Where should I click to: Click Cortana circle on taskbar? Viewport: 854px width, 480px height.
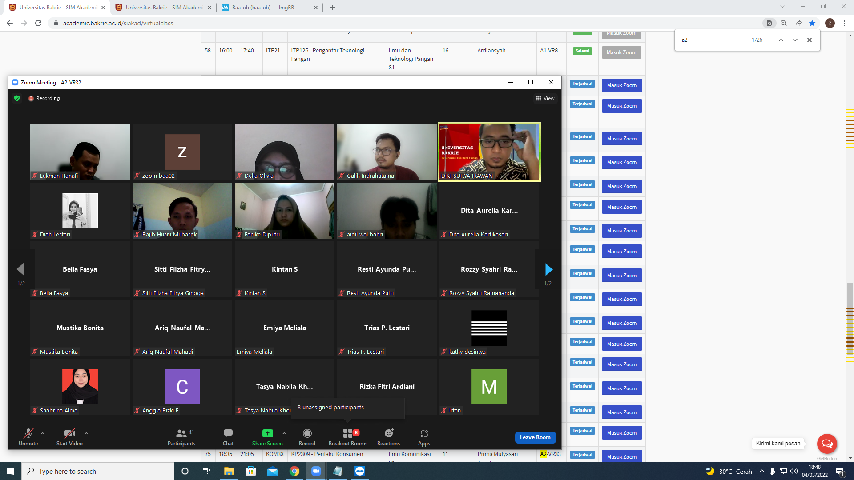185,471
